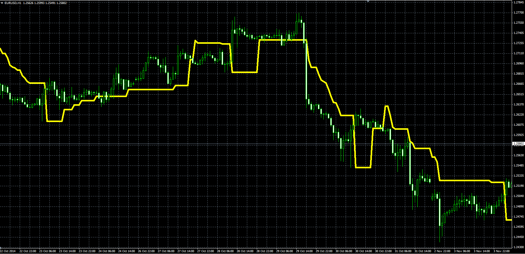Image resolution: width=525 pixels, height=254 pixels.
Task: Click the 30 Oct 14:00 time label
Action: click(364, 251)
